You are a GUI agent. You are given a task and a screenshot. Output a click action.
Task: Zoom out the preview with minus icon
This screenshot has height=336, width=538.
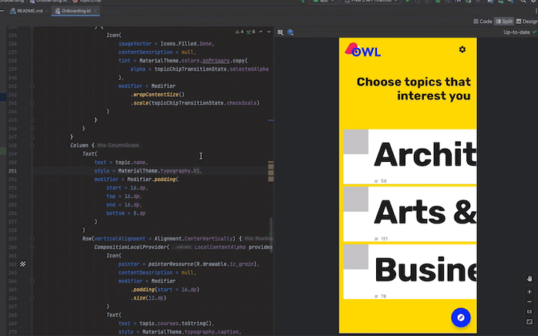pyautogui.click(x=530, y=301)
